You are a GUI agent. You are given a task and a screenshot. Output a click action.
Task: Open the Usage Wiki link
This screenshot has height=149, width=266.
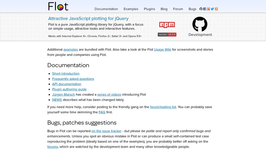point(162,50)
